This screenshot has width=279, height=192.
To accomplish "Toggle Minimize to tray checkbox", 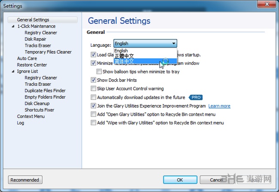I will 94,63.
